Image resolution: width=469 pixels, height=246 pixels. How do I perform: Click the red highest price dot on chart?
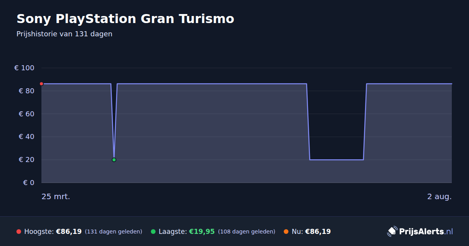[41, 84]
